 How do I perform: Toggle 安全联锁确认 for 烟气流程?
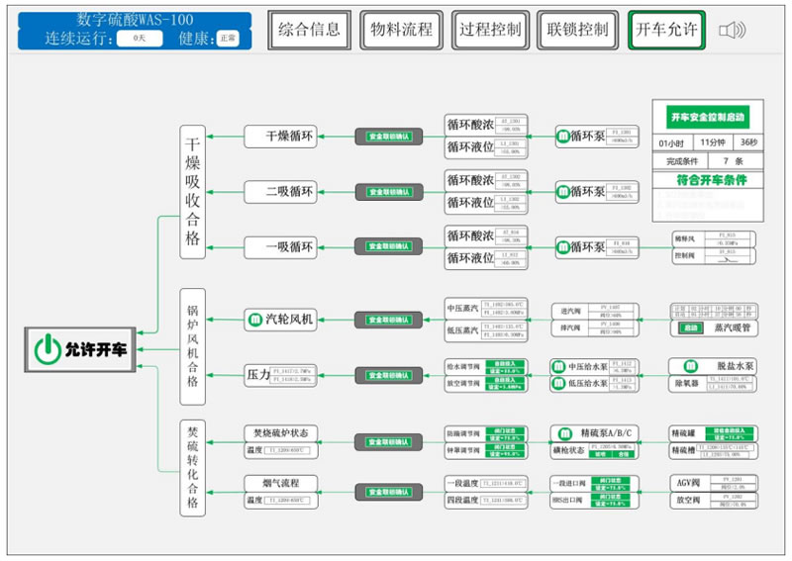389,492
